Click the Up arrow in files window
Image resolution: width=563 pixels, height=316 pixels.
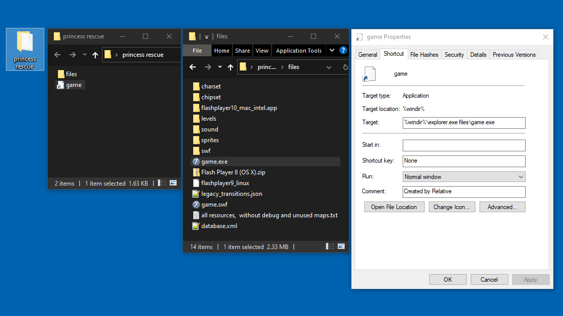pos(230,67)
